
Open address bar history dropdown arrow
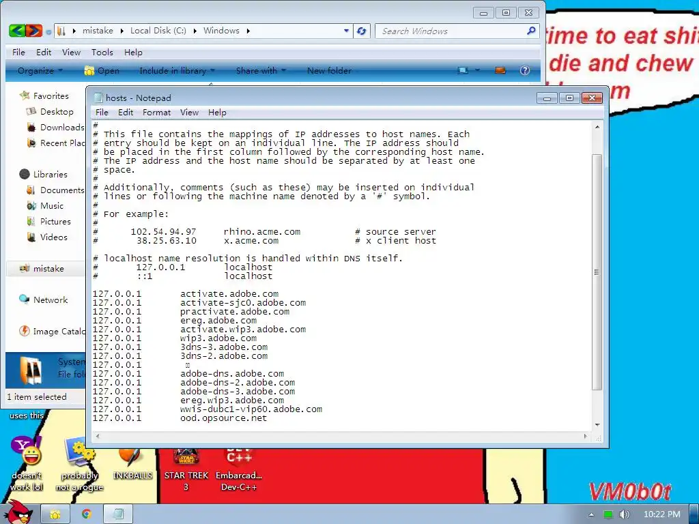click(346, 31)
